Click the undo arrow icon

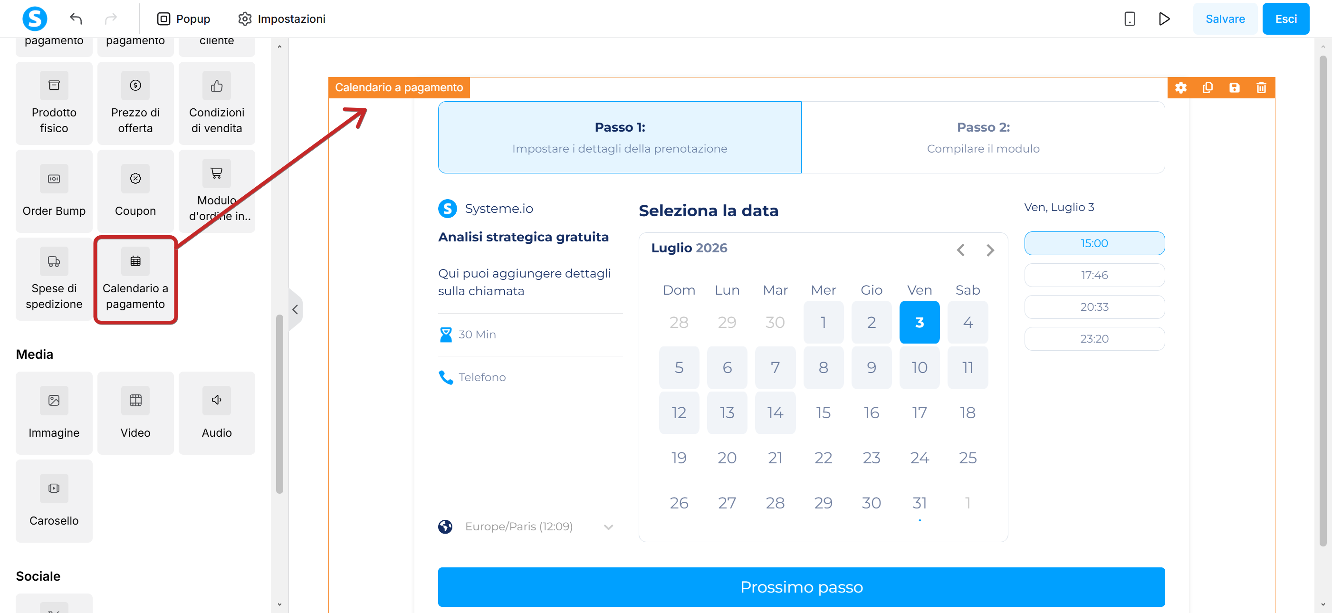coord(76,19)
